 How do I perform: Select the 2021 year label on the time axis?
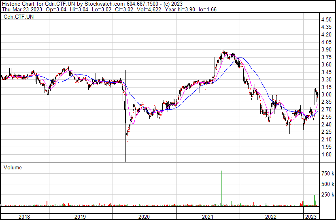[x=208, y=217]
